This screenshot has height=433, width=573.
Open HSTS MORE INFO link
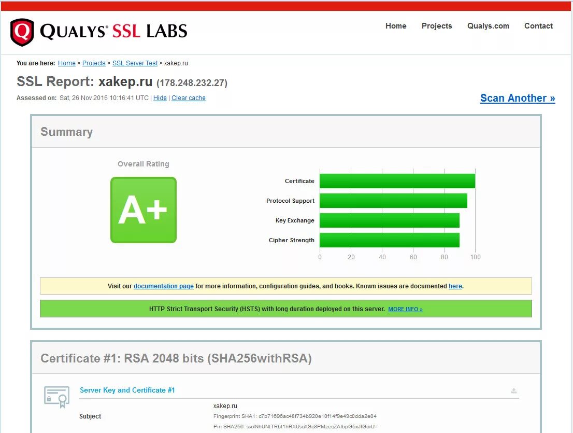[405, 309]
